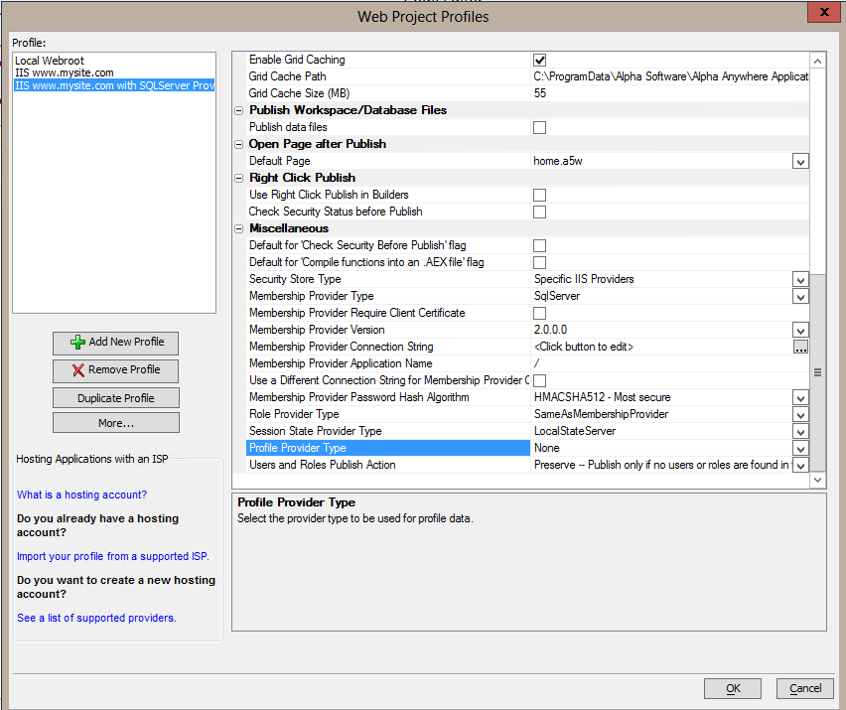Open the Membership Provider Version dropdown
Viewport: 846px width, 710px height.
(x=800, y=331)
